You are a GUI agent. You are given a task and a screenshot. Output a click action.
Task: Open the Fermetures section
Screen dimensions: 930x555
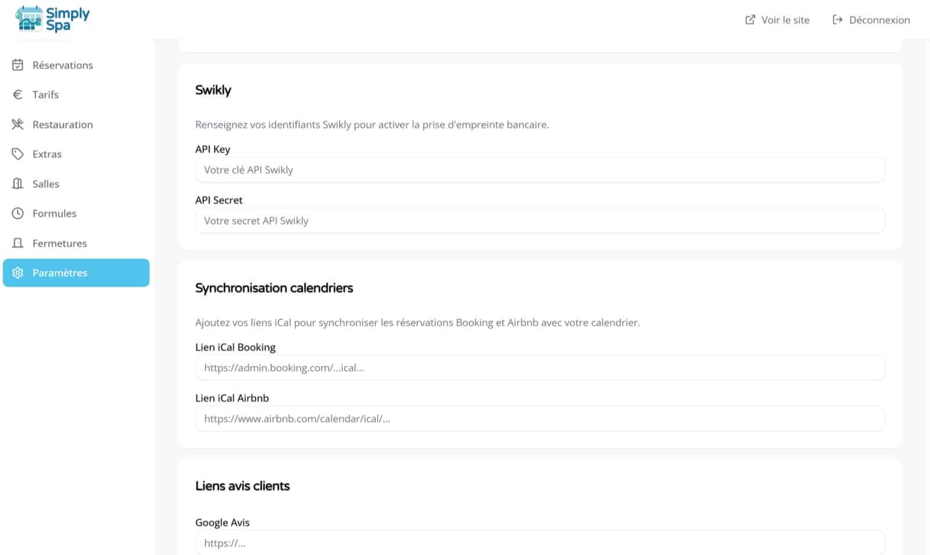(59, 243)
